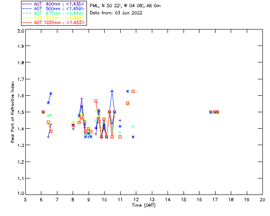
Task: Click the dashed blue line sample in legend
Action: [x=27, y=8]
